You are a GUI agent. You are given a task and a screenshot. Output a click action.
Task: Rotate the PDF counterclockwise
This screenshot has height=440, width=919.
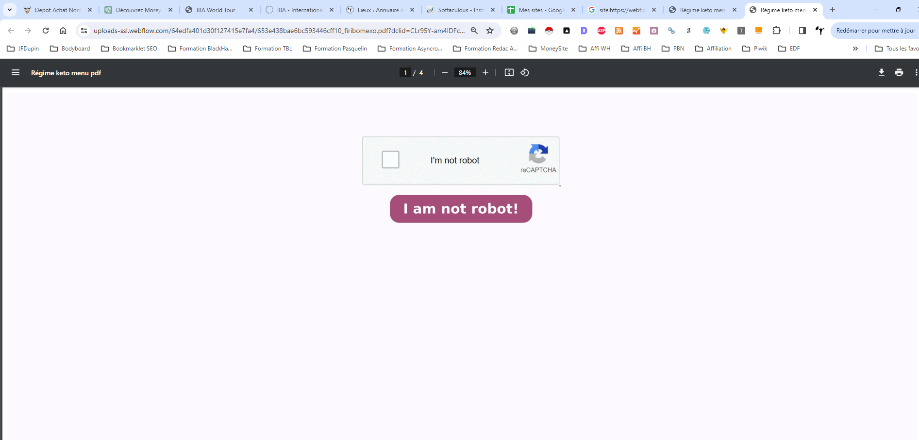(525, 73)
